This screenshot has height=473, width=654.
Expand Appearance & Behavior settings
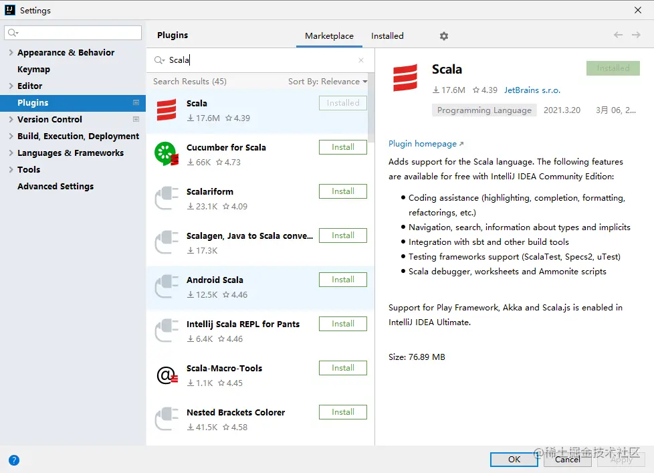click(x=11, y=53)
